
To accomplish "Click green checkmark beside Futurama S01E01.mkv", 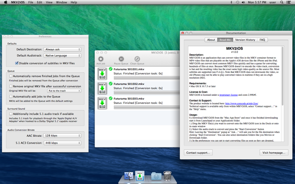I will tap(111, 69).
